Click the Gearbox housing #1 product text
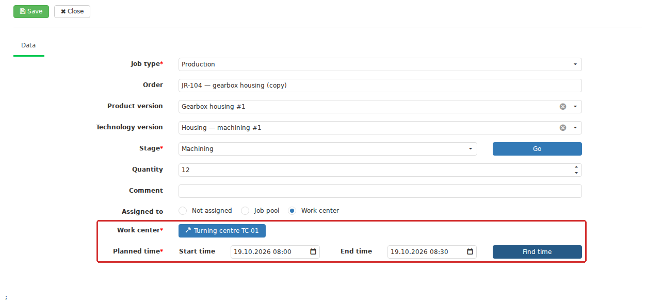The width and height of the screenshot is (647, 305). tap(213, 107)
